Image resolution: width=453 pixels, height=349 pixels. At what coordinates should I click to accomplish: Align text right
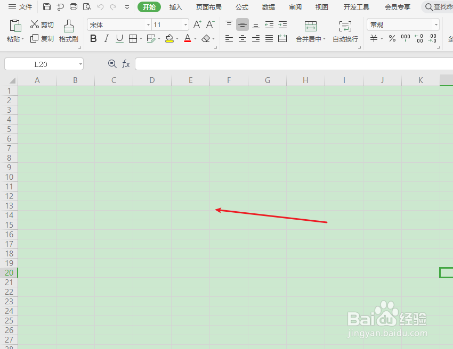coord(256,38)
